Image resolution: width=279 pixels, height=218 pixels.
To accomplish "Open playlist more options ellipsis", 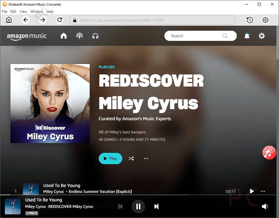I will pyautogui.click(x=146, y=159).
